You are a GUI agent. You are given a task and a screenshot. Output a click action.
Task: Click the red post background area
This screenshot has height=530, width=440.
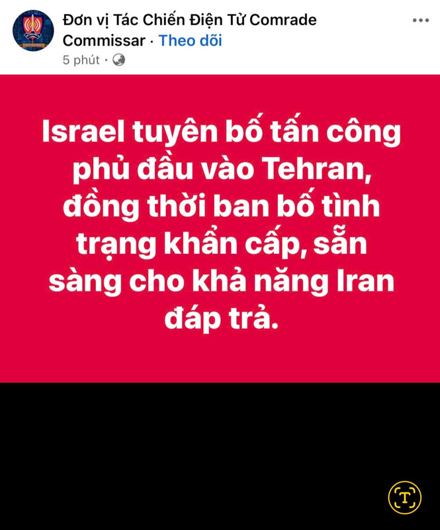tap(220, 229)
